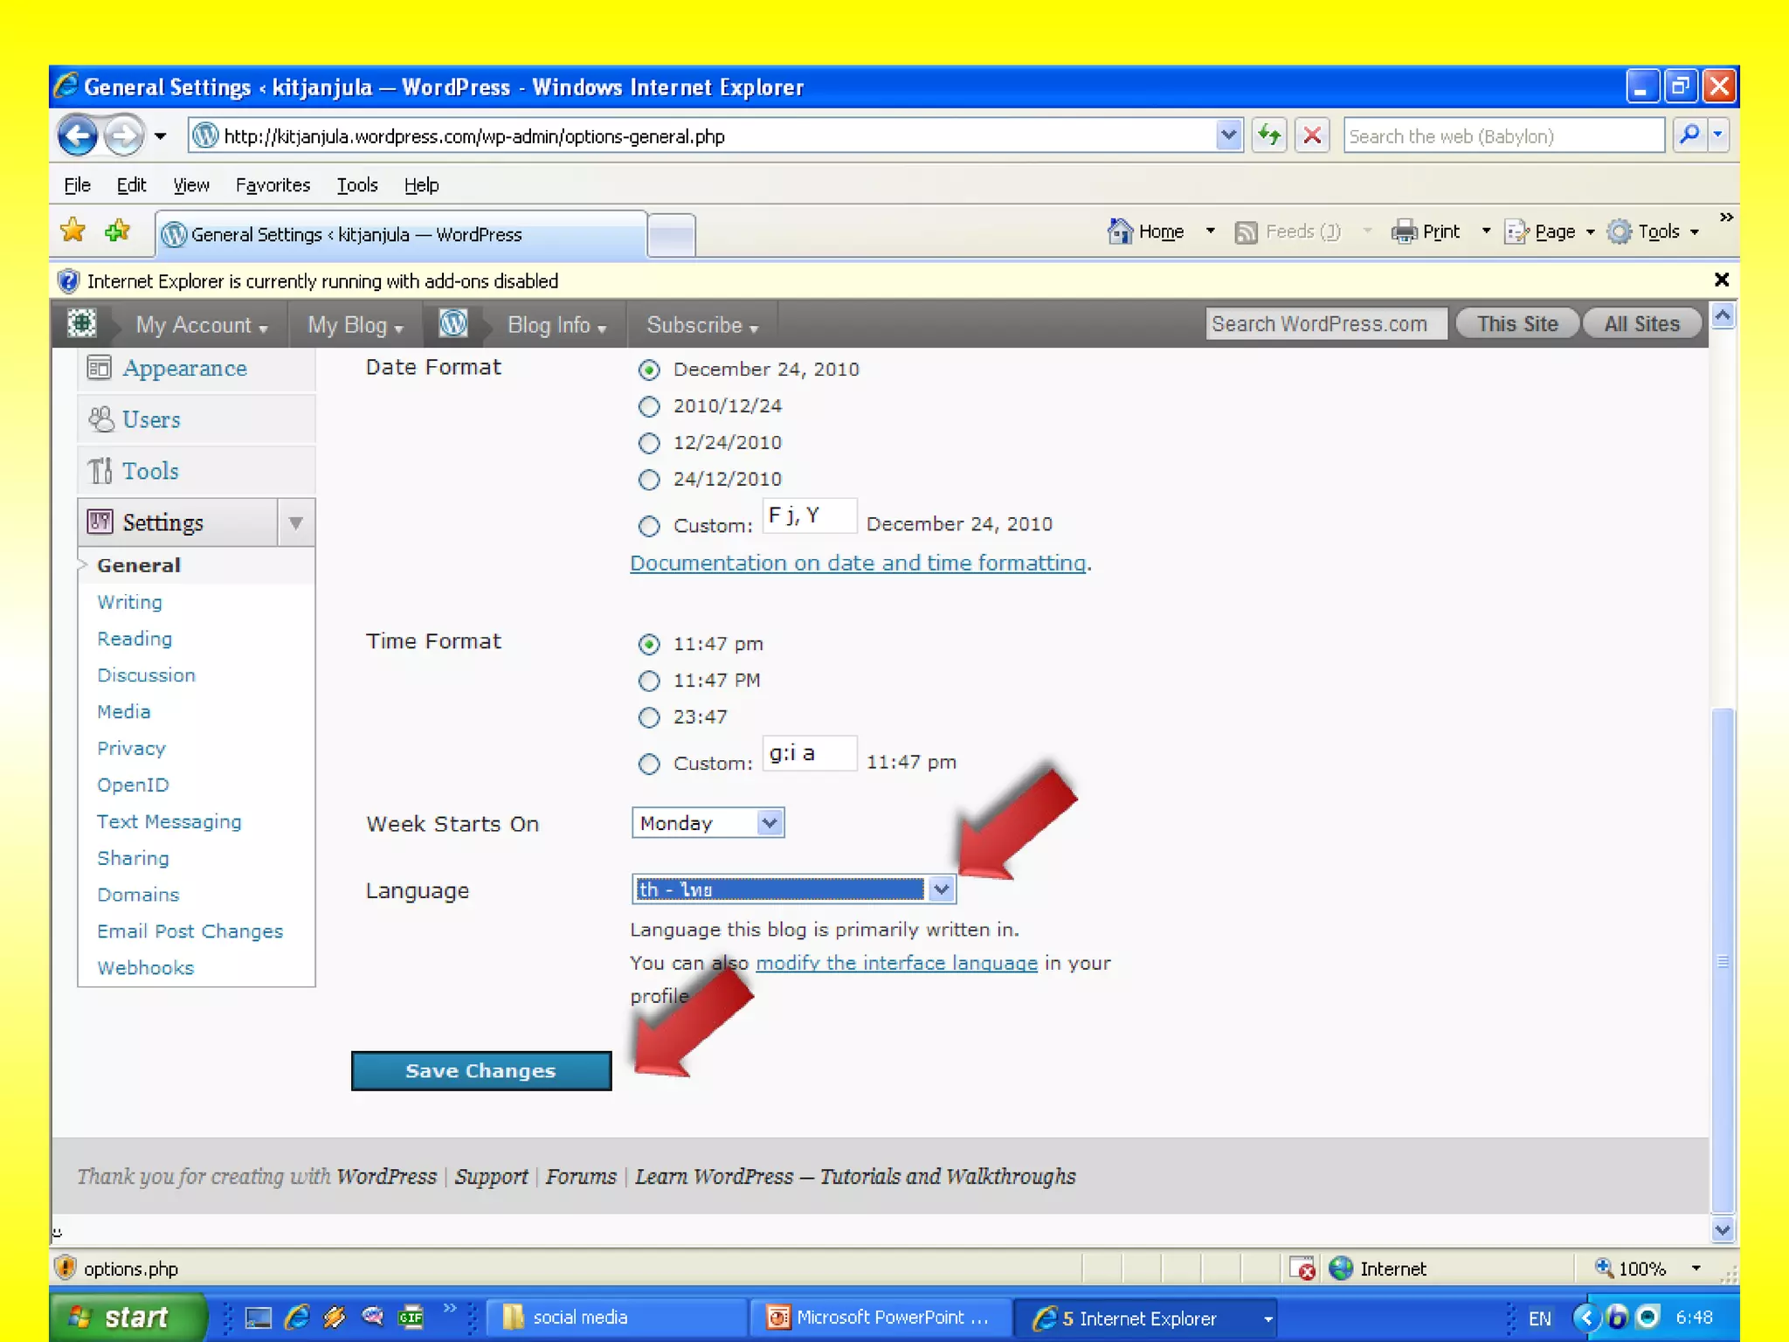Expand the Language dropdown list
The height and width of the screenshot is (1342, 1789).
pyautogui.click(x=941, y=889)
